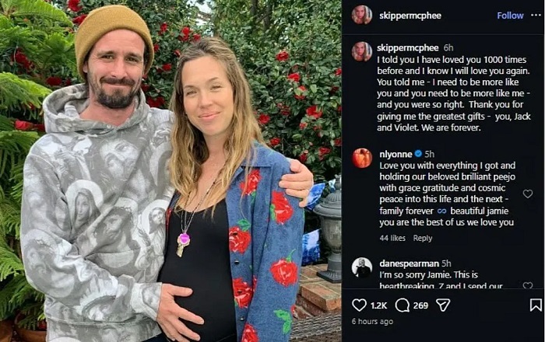Open danespearman's profile picture
The width and height of the screenshot is (545, 342).
click(361, 267)
